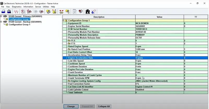Click the 3512B Genset Primary ECM icon
This screenshot has height=109, width=209.
tap(5, 16)
